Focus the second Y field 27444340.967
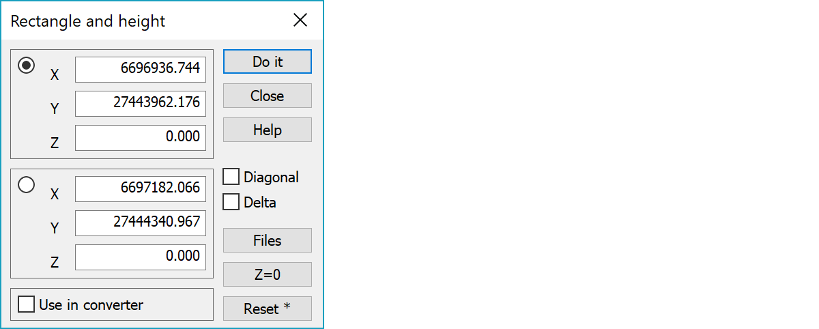 click(141, 223)
